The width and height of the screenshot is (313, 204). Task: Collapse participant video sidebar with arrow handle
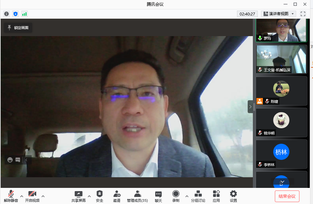(250, 107)
